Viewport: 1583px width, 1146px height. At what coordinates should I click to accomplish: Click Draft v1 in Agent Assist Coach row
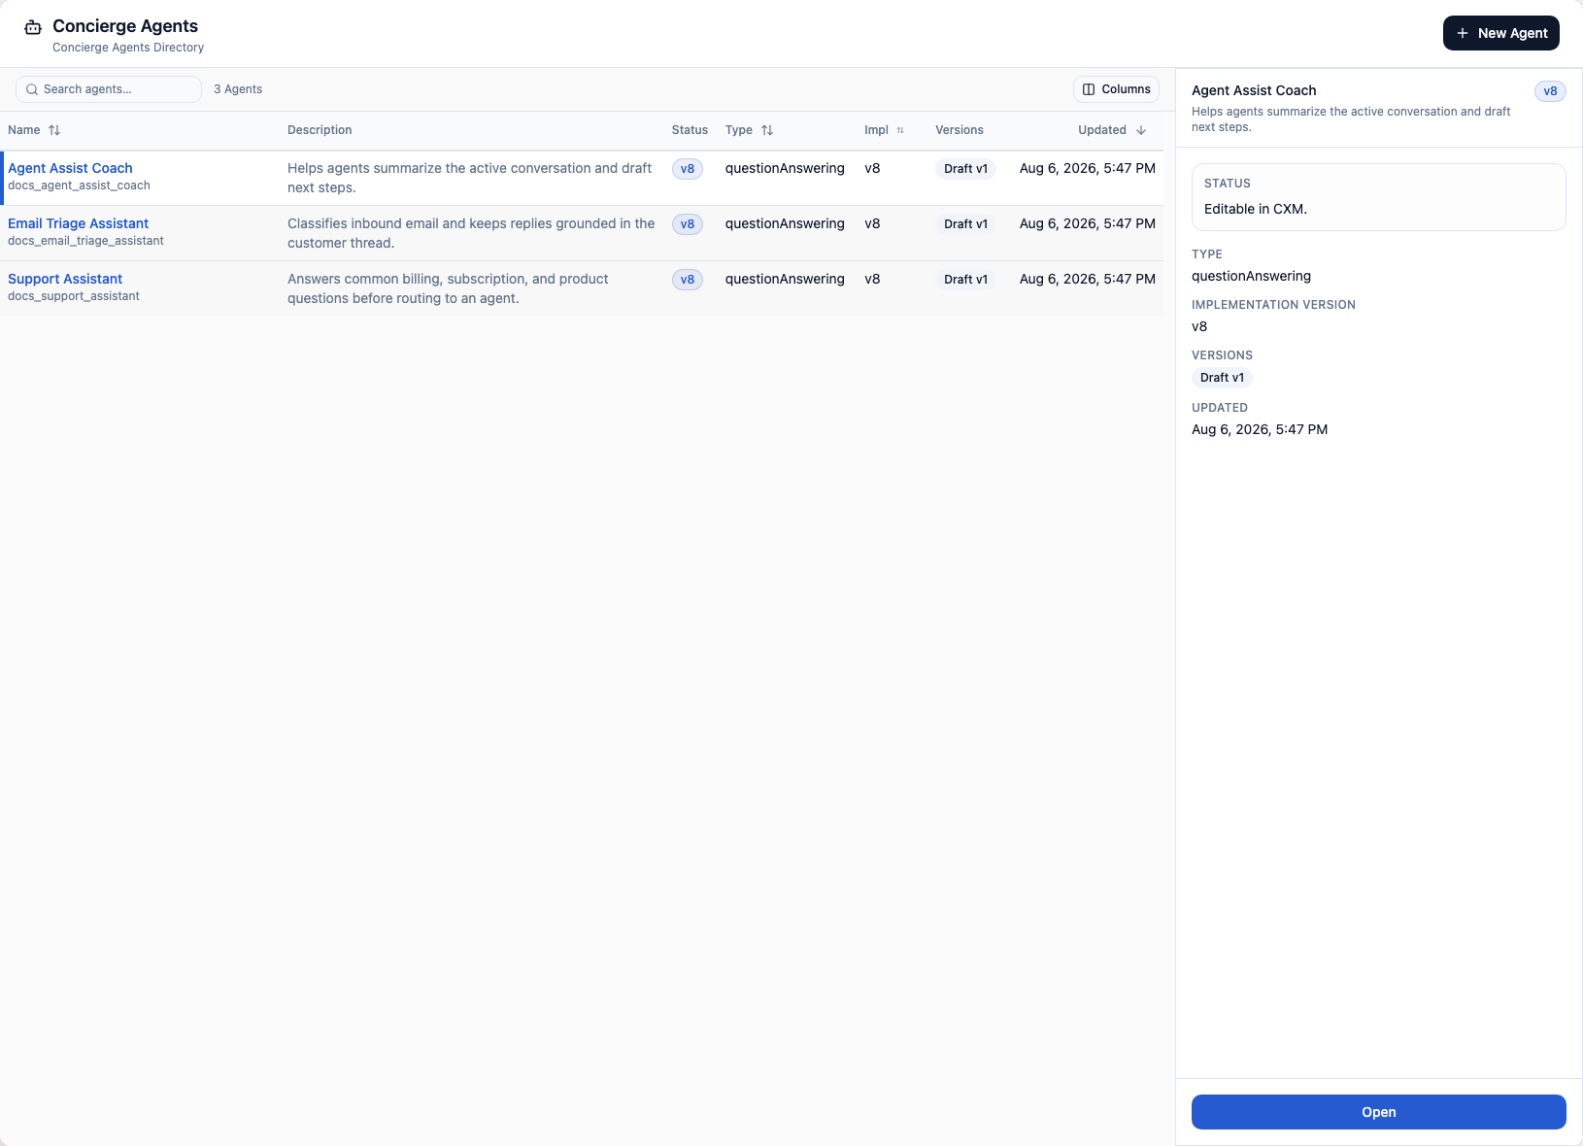point(965,169)
